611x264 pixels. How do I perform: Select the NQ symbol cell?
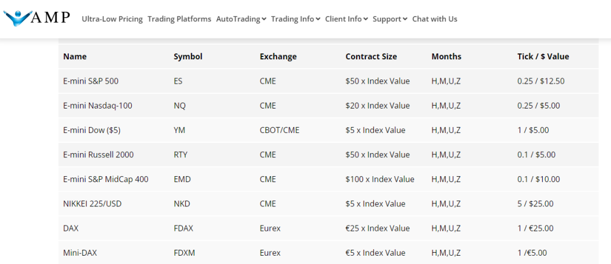click(x=180, y=106)
